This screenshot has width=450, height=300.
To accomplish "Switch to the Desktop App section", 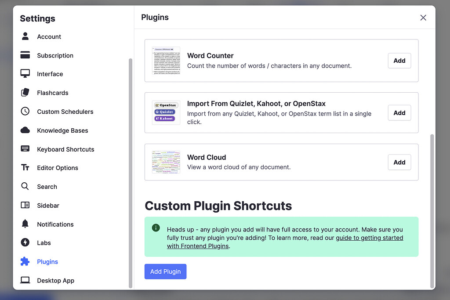I will [x=55, y=280].
